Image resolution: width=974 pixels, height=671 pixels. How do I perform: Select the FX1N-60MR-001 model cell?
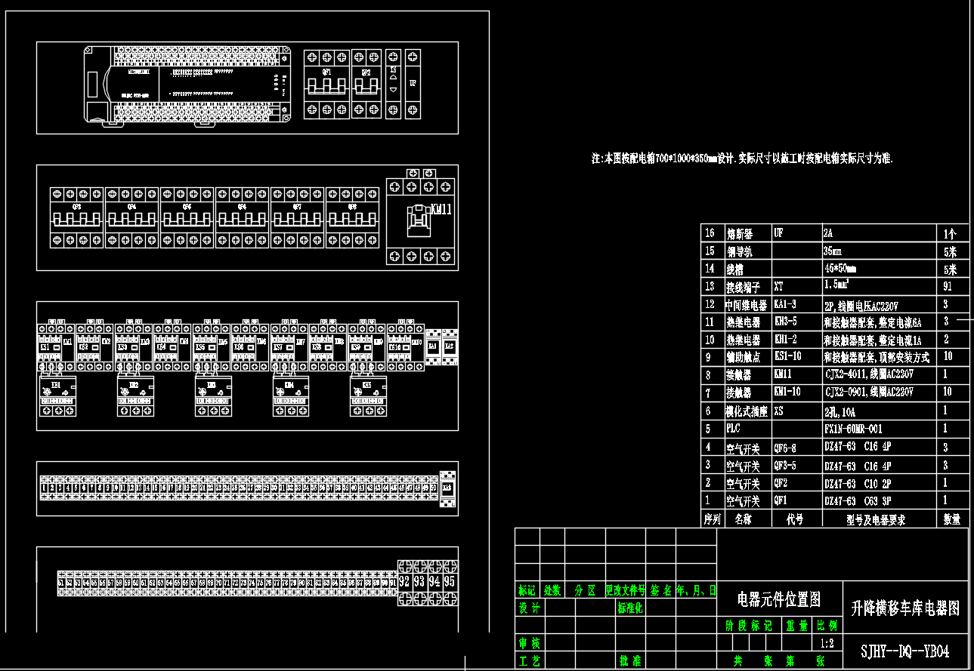tap(853, 429)
